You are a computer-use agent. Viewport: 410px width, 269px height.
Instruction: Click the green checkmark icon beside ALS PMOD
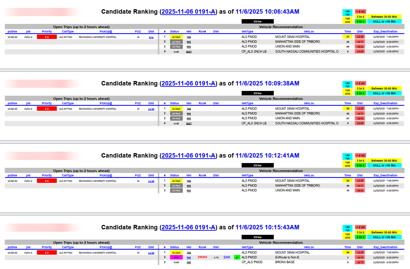point(237,257)
